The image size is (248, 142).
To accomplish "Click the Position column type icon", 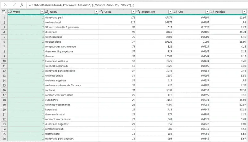I will coord(212,12).
